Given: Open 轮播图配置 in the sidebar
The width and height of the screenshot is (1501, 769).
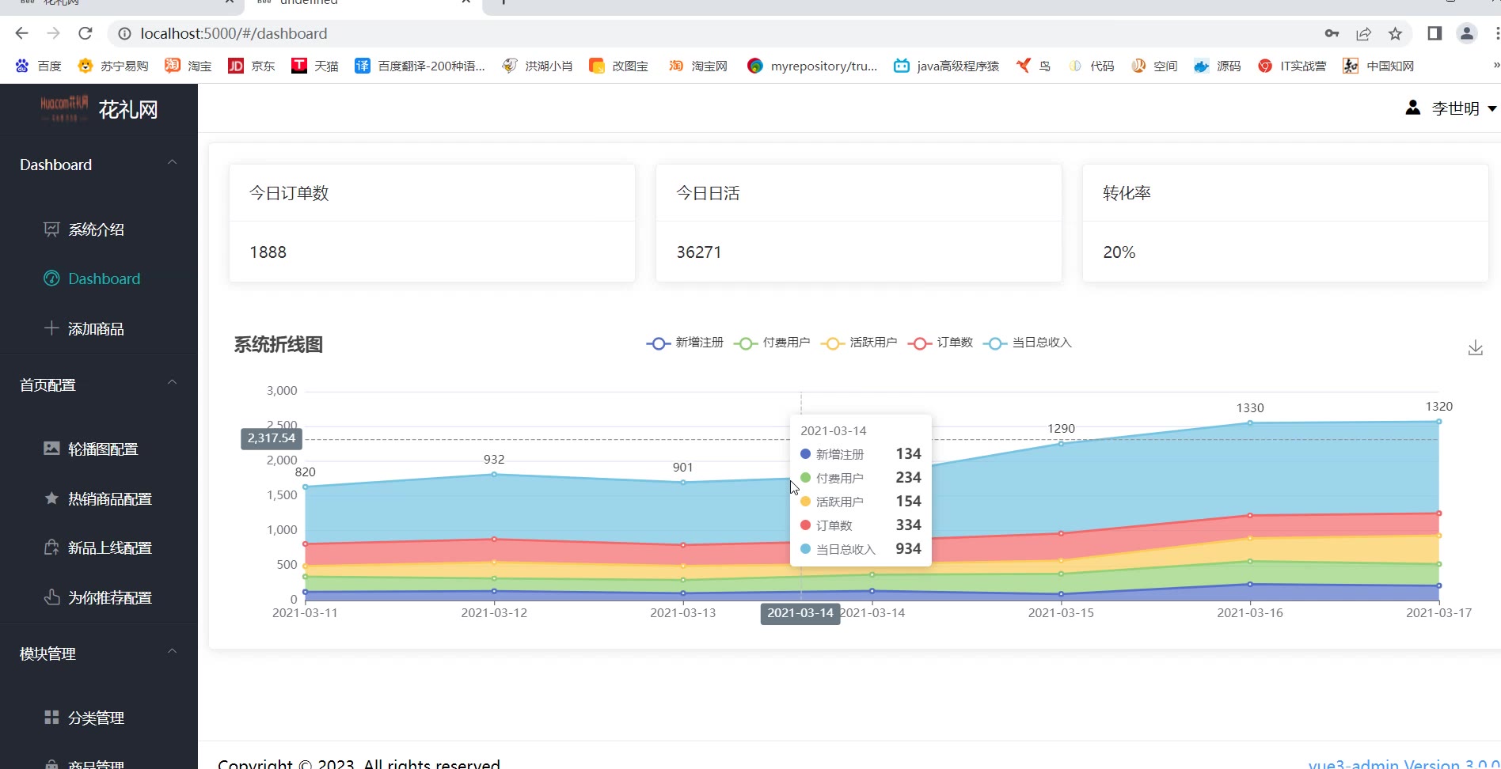Looking at the screenshot, I should pyautogui.click(x=99, y=449).
